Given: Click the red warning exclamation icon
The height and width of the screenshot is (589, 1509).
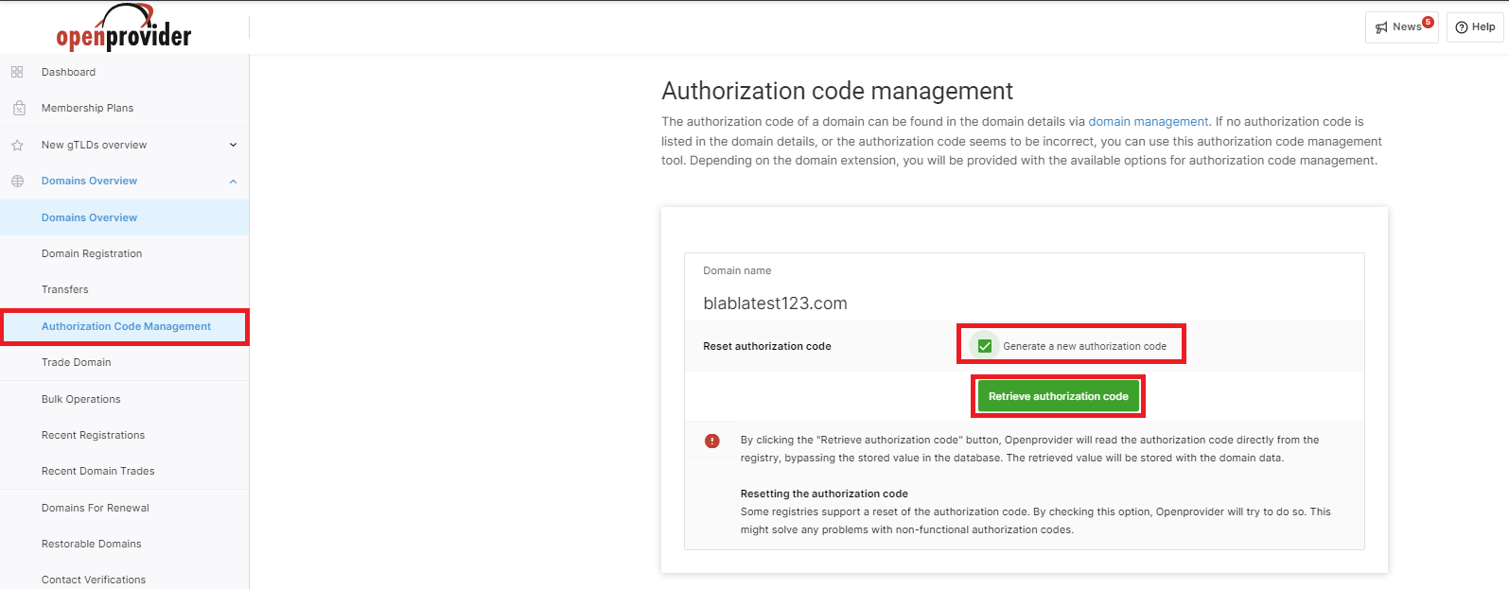Looking at the screenshot, I should pyautogui.click(x=712, y=441).
